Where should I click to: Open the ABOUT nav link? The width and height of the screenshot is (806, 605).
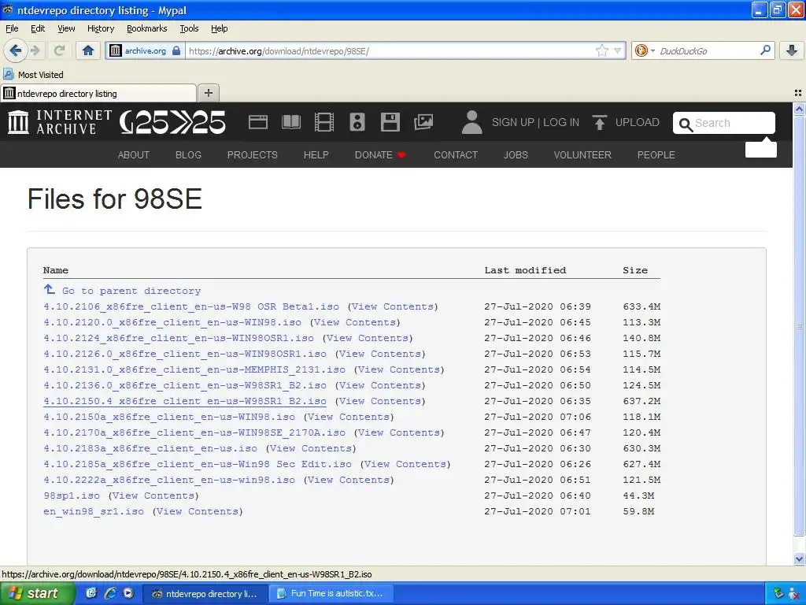[x=134, y=155]
